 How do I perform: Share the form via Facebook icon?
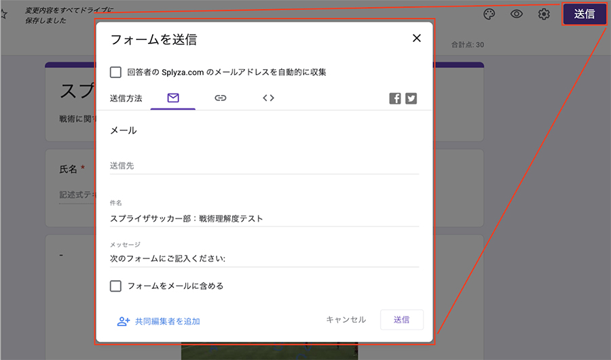pyautogui.click(x=395, y=98)
